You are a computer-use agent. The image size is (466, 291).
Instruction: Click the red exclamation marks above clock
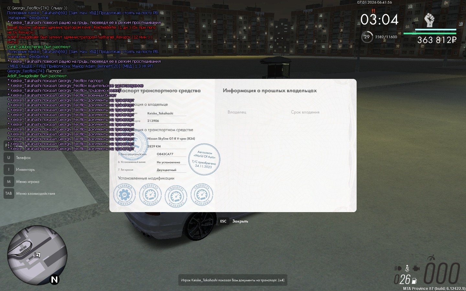click(373, 11)
